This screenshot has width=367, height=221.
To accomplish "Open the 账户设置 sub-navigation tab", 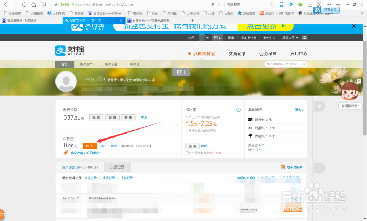I will pyautogui.click(x=112, y=64).
